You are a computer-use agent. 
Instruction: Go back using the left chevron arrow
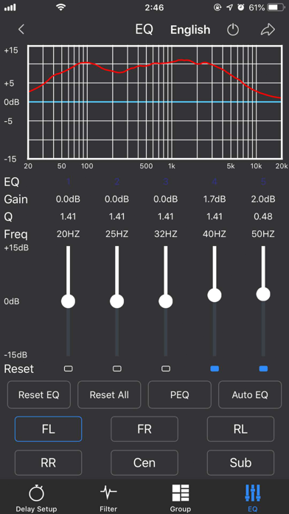21,30
